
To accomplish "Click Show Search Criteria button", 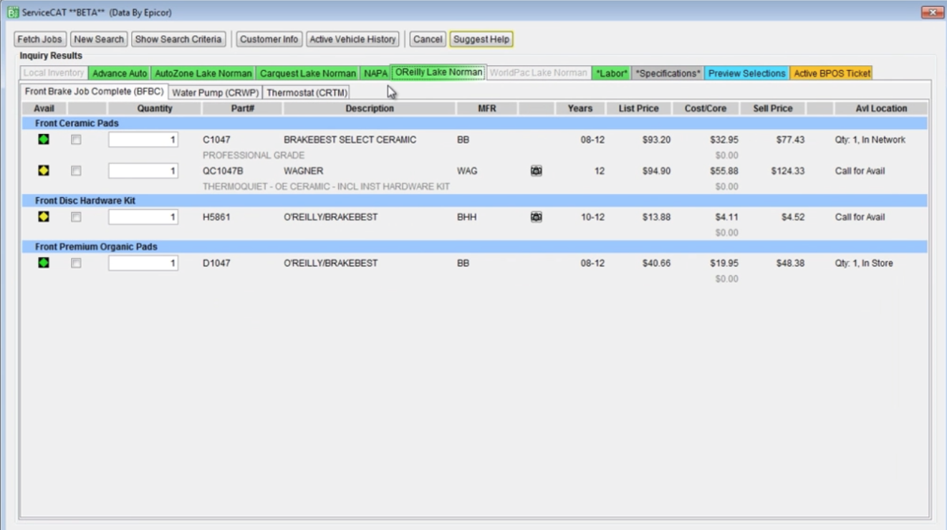I will click(x=178, y=39).
